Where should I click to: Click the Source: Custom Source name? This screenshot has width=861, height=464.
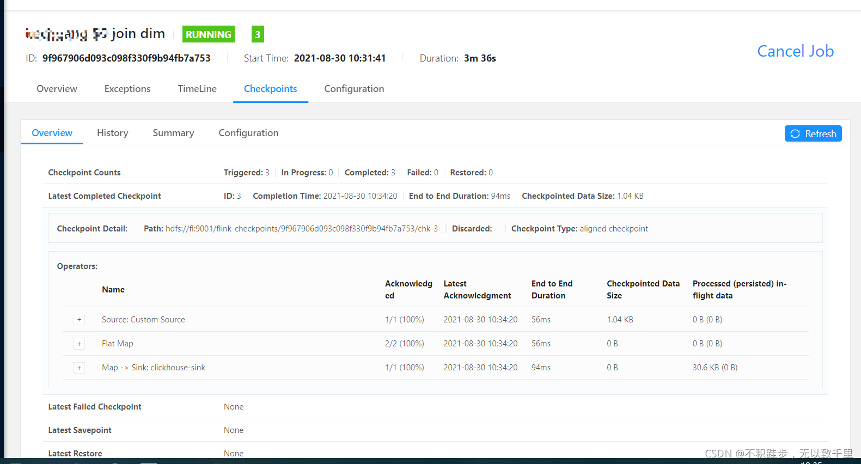click(143, 320)
